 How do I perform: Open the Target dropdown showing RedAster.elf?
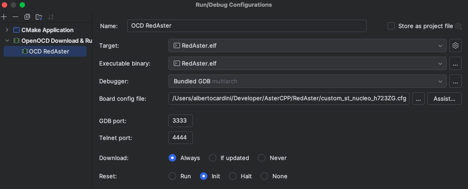point(307,45)
